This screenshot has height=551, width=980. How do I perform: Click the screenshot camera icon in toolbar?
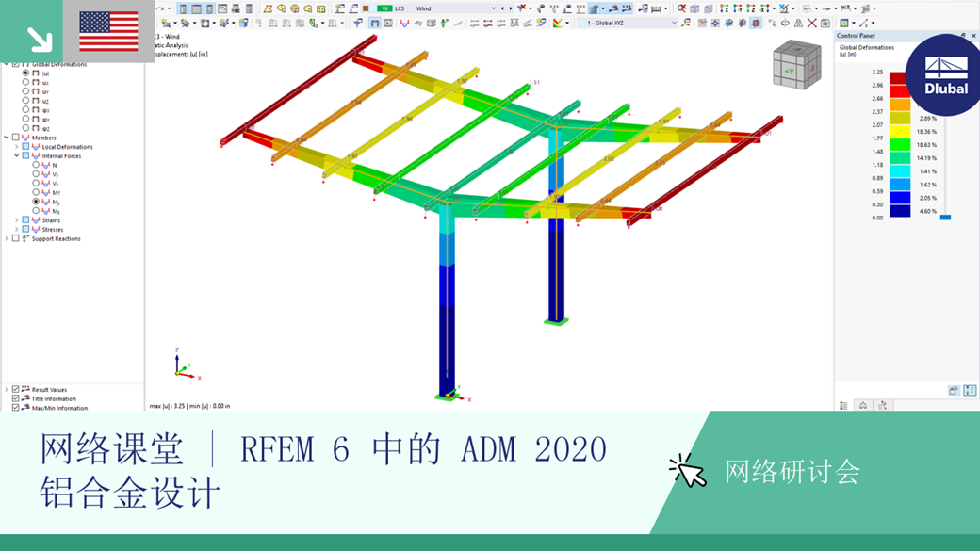pyautogui.click(x=825, y=24)
